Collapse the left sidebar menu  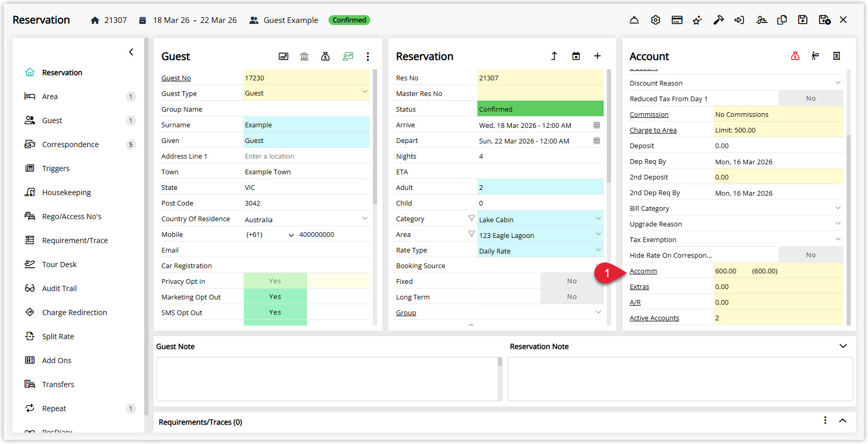click(131, 52)
